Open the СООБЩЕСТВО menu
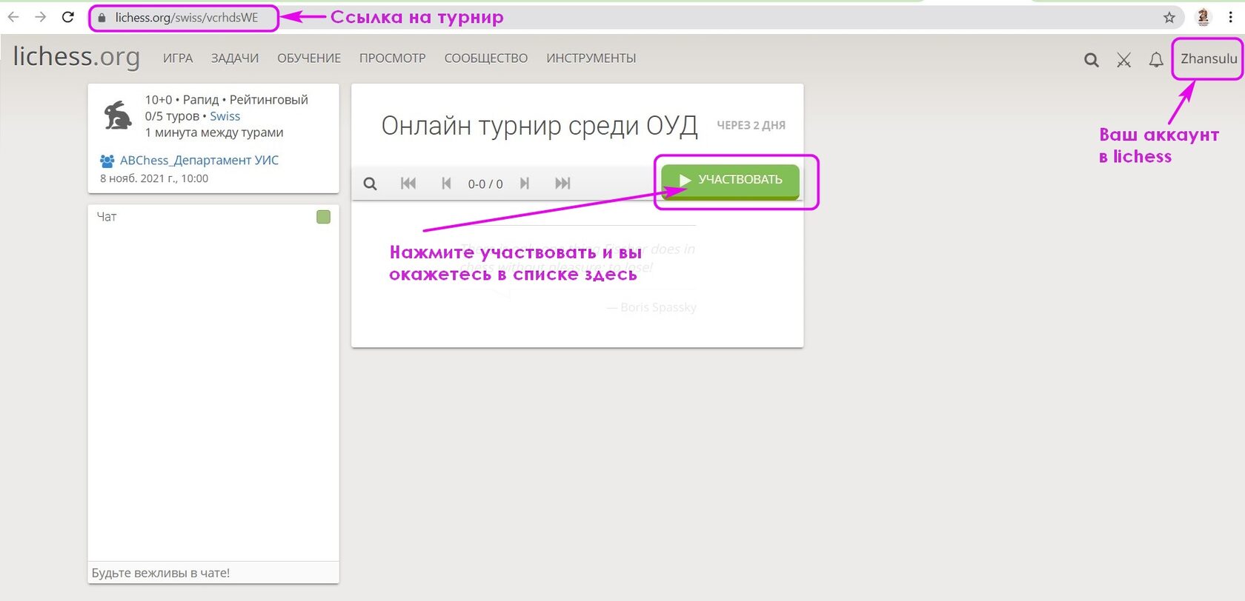Screen dimensions: 1245x601 click(x=486, y=58)
